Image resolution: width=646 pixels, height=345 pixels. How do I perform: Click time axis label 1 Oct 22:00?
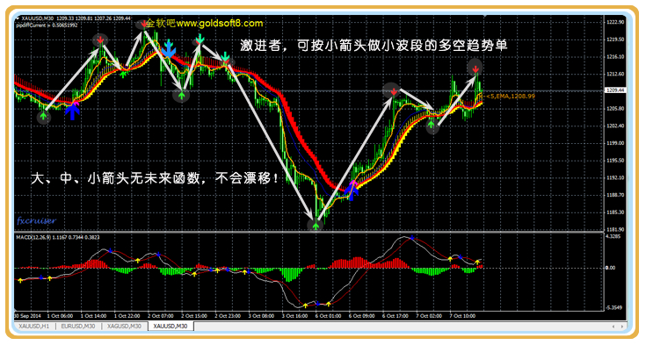(x=127, y=316)
